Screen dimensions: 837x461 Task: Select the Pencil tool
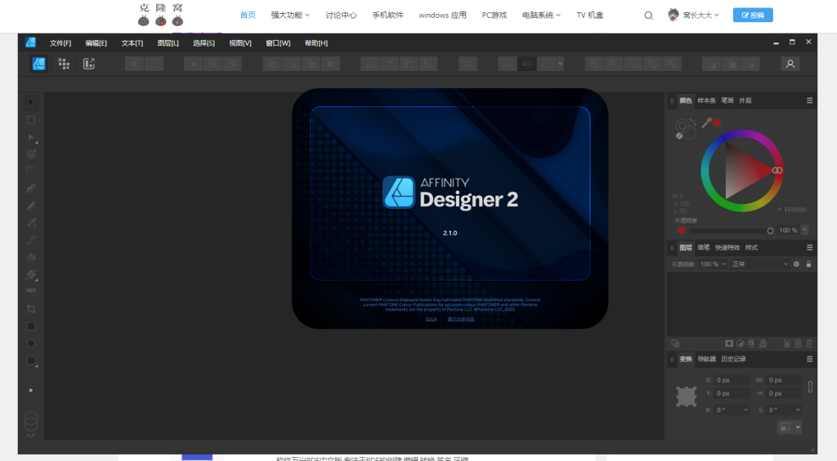coord(31,206)
